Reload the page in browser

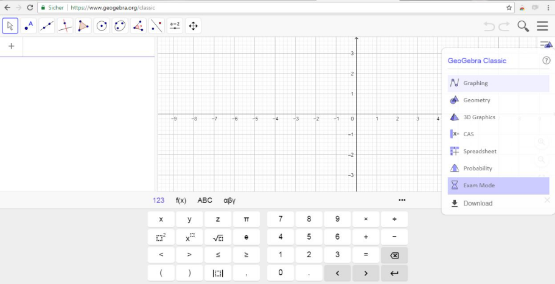tap(30, 7)
